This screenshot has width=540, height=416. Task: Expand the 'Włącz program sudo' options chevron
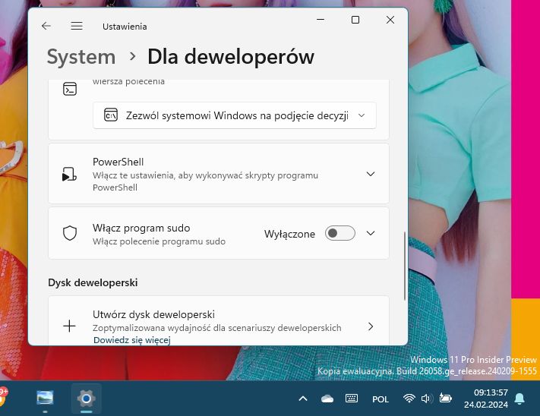pyautogui.click(x=371, y=233)
